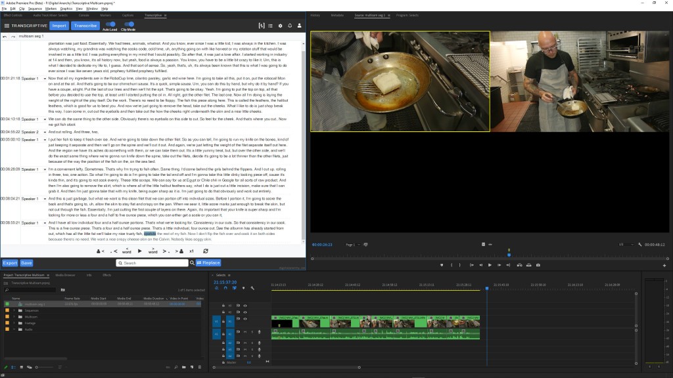Viewport: 673px width, 378px height.
Task: Toggle V3 track output eye
Action: point(245,306)
